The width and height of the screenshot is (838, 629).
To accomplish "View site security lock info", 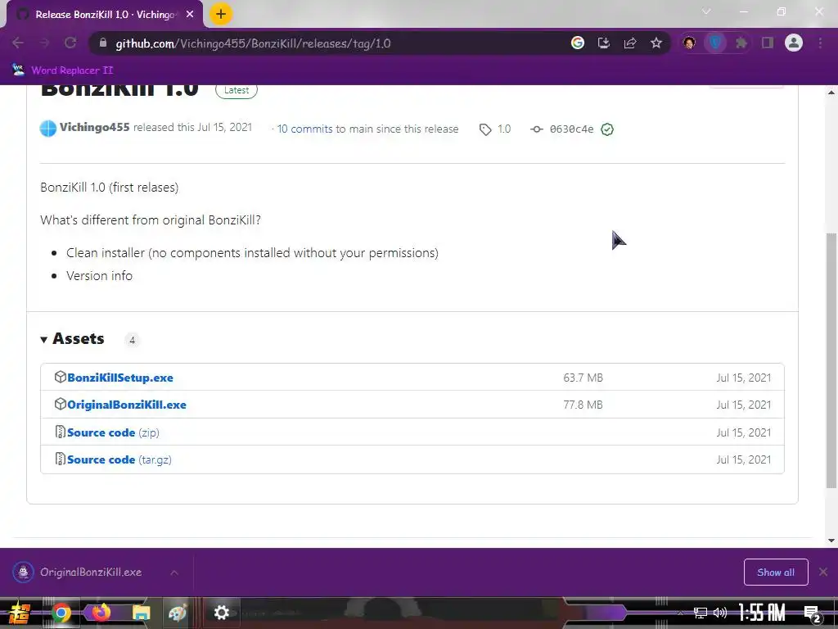I will (x=103, y=43).
